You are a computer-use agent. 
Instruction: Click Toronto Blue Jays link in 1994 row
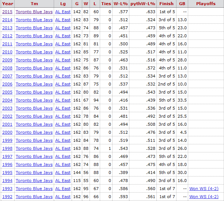34,181
